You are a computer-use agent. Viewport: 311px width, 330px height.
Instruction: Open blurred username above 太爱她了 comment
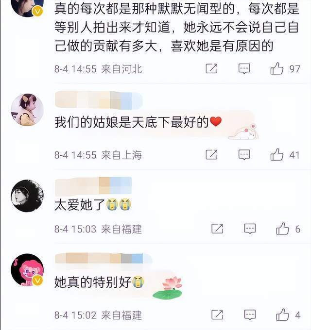[x=93, y=185]
